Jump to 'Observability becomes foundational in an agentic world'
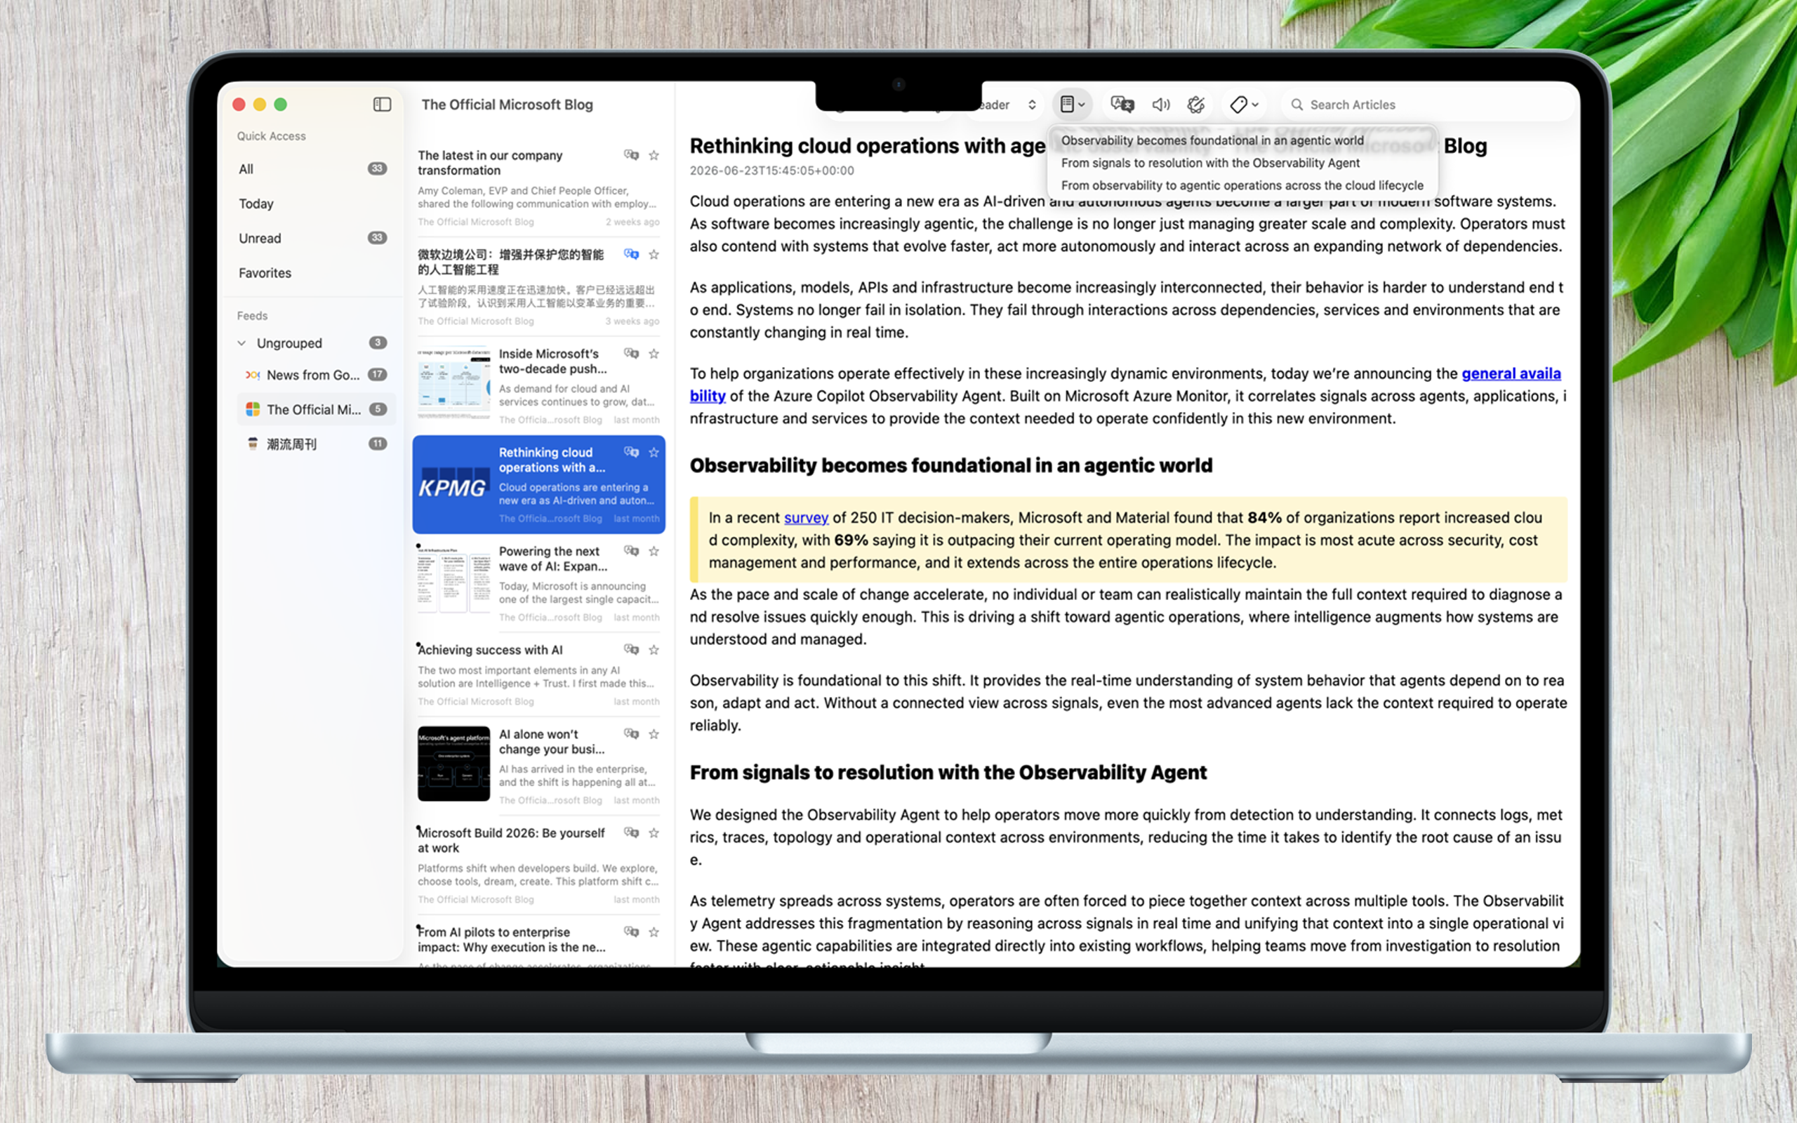1797x1123 pixels. [x=1212, y=140]
